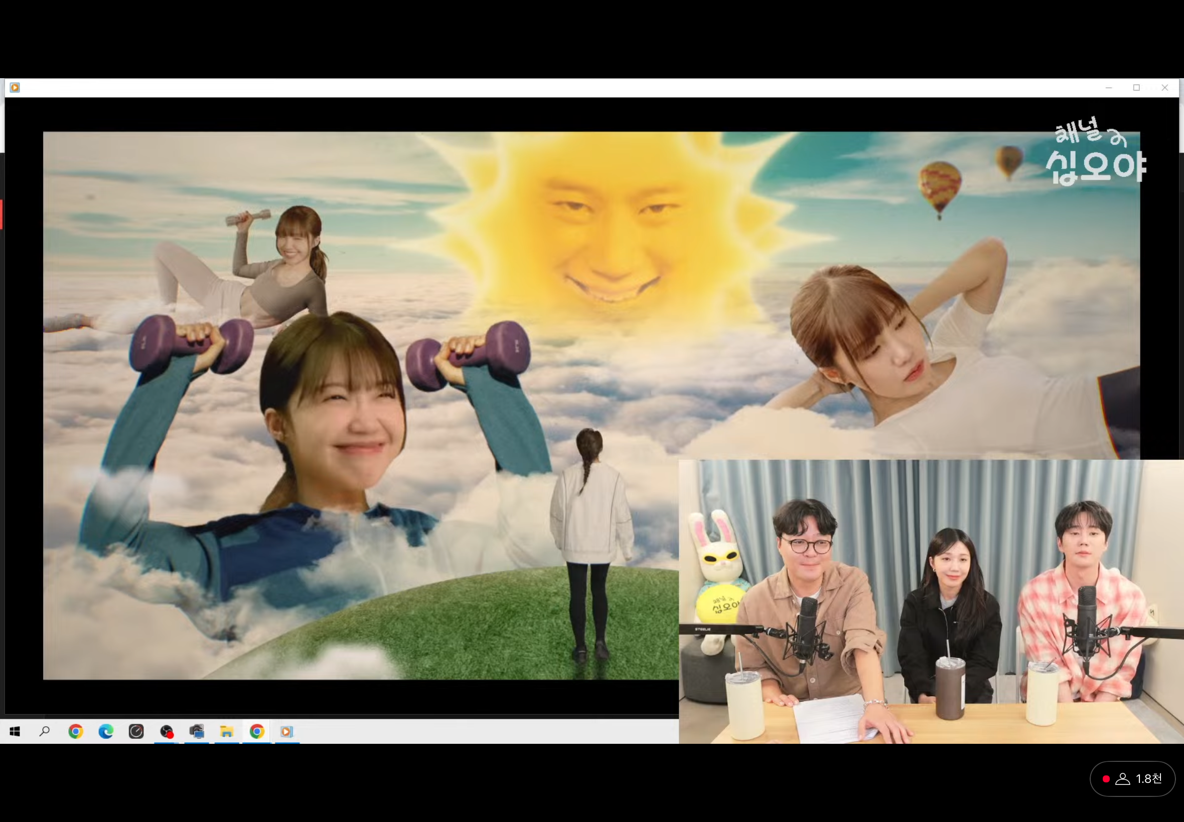Screen dimensions: 1184x822
Task: Open File Explorer from the taskbar
Action: click(227, 731)
